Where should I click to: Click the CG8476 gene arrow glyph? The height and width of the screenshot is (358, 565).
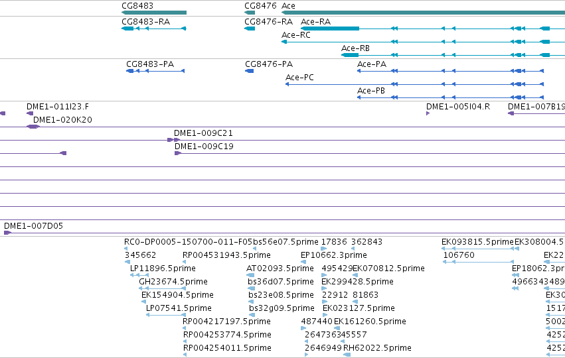(250, 13)
